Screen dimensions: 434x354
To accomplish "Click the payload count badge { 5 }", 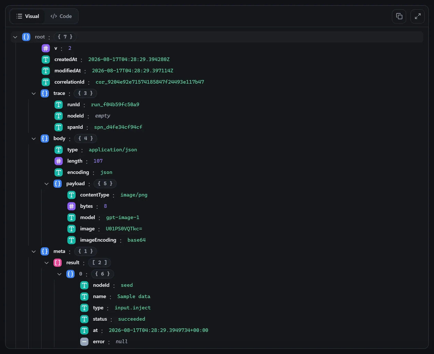I will point(105,184).
